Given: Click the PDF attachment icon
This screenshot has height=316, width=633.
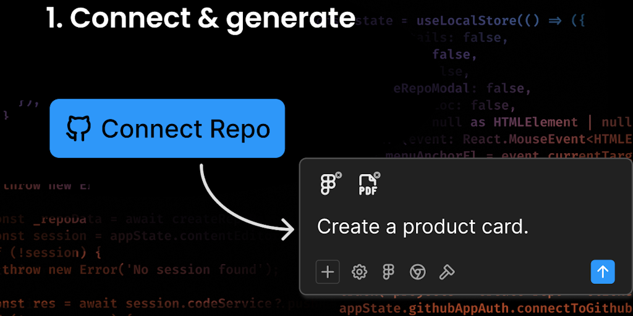Looking at the screenshot, I should tap(368, 186).
